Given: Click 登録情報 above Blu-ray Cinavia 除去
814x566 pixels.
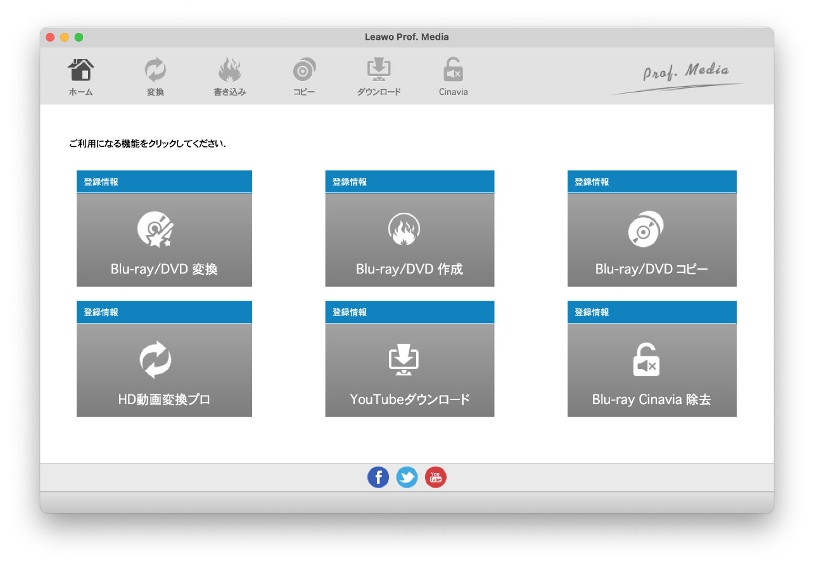Looking at the screenshot, I should [x=592, y=312].
